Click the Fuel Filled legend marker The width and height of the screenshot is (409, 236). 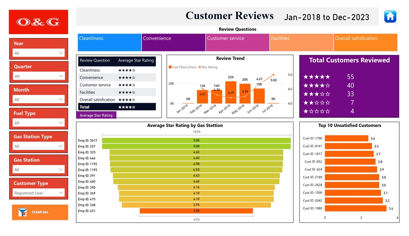170,67
